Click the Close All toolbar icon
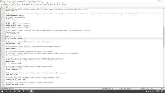This screenshot has width=165, height=93. (x=11, y=5)
